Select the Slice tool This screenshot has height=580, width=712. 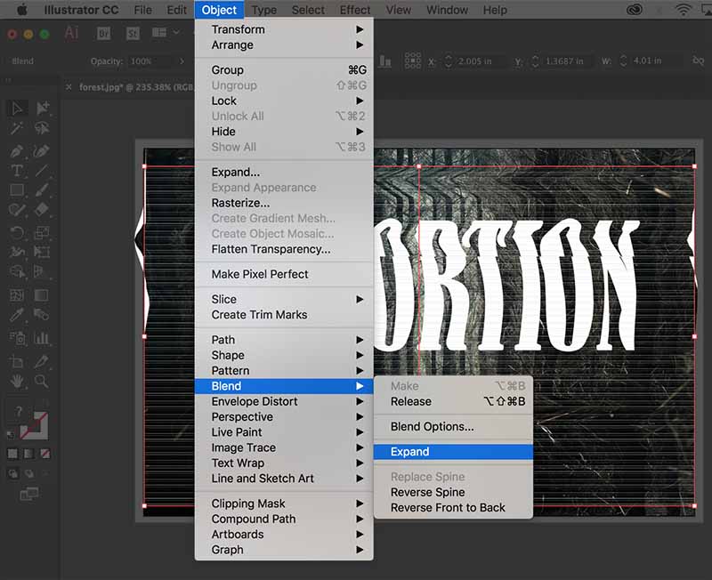(41, 362)
